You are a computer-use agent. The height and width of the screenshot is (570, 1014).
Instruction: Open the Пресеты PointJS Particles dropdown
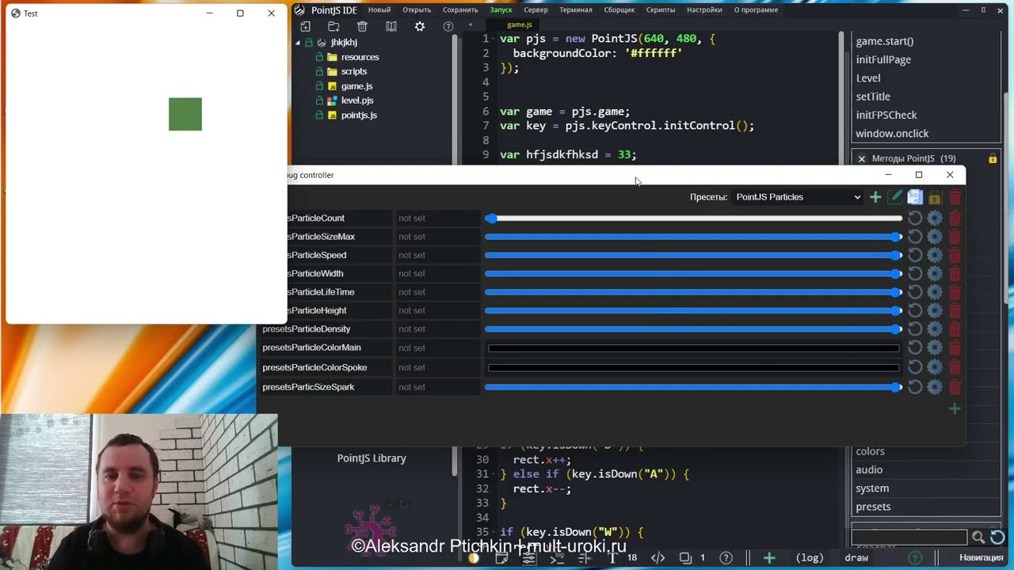pyautogui.click(x=798, y=197)
